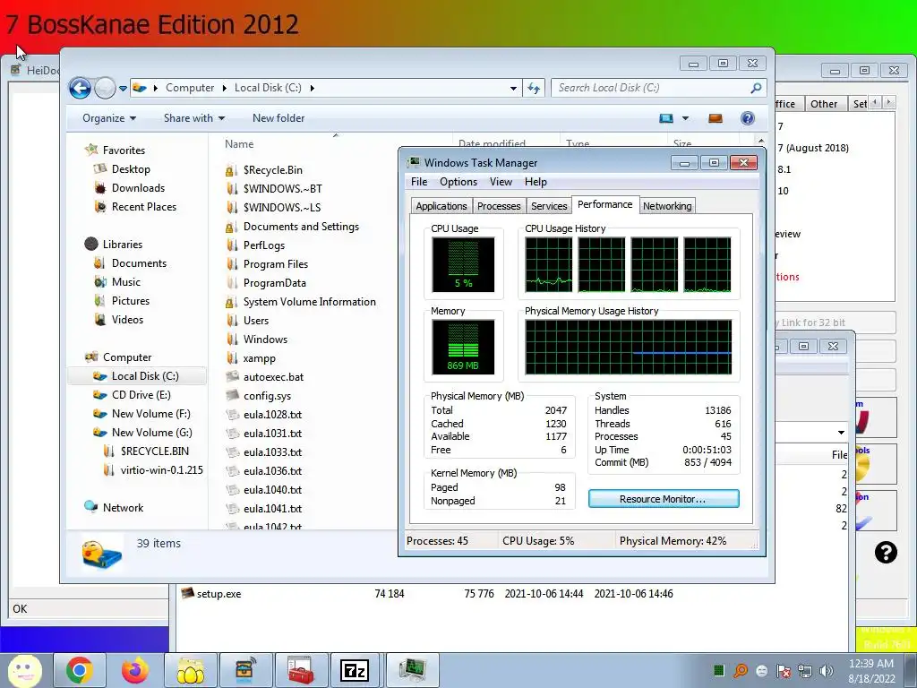Click the Action Center flag tray icon
The height and width of the screenshot is (688, 917).
(x=784, y=671)
